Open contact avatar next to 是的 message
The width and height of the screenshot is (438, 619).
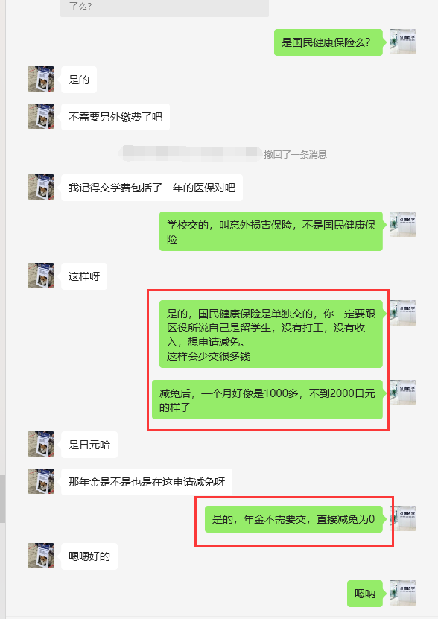[41, 79]
